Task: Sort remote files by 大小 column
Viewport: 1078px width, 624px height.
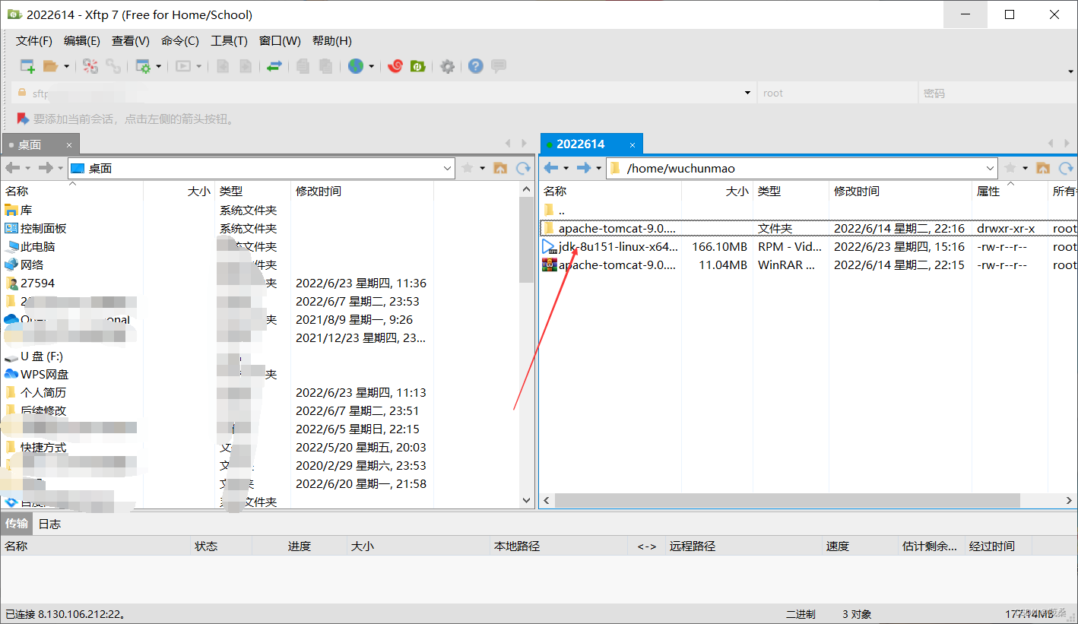Action: click(x=718, y=191)
